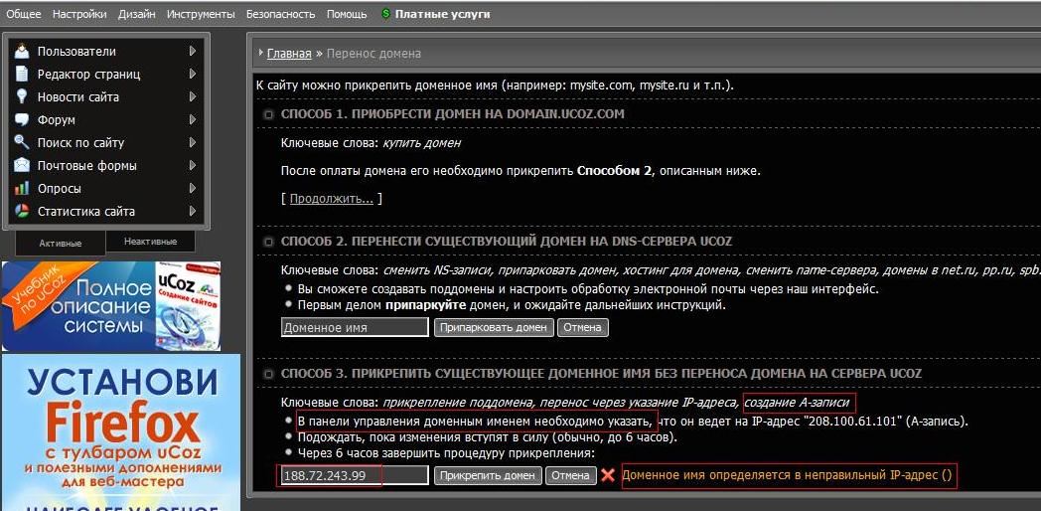
Task: Click the Статистика сайта pie chart icon
Action: coord(23,212)
